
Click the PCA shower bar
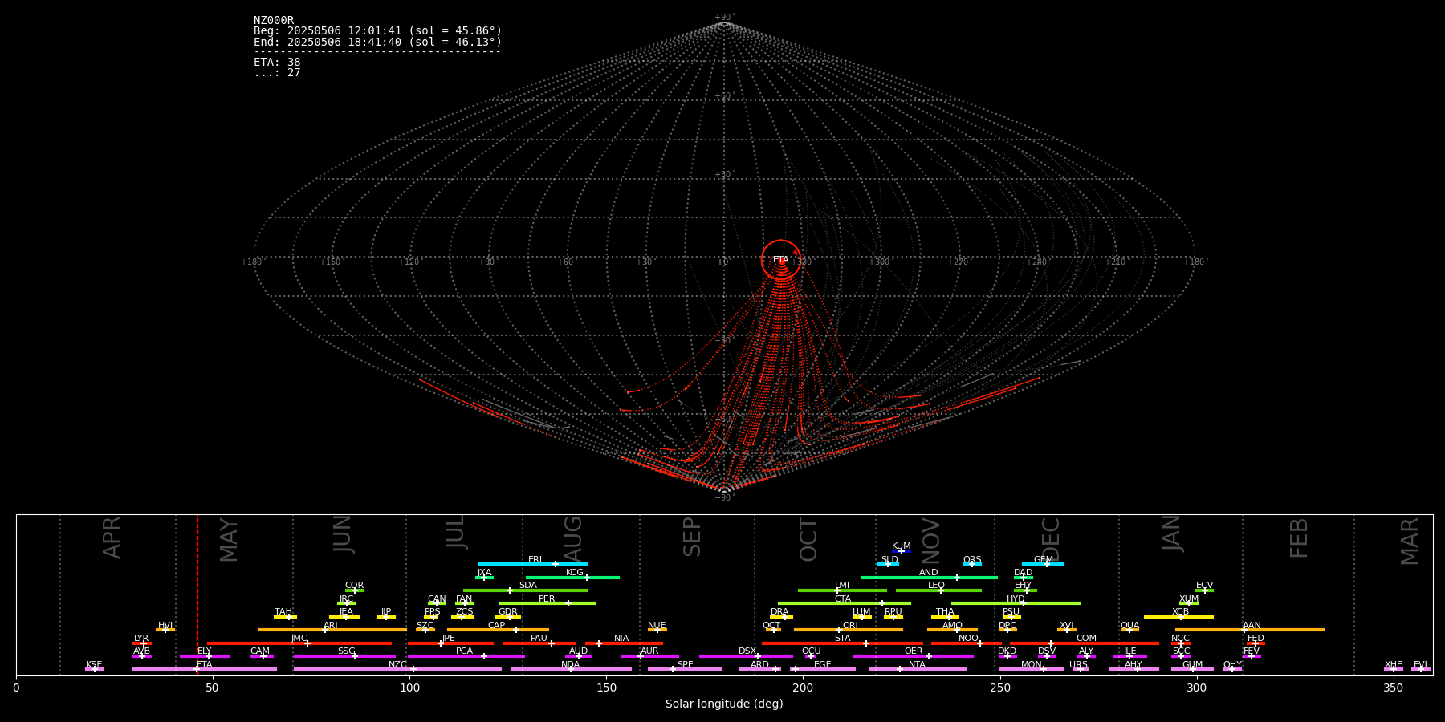pos(466,656)
